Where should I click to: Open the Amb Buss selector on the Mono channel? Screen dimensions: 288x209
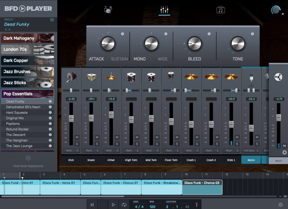tap(251, 150)
